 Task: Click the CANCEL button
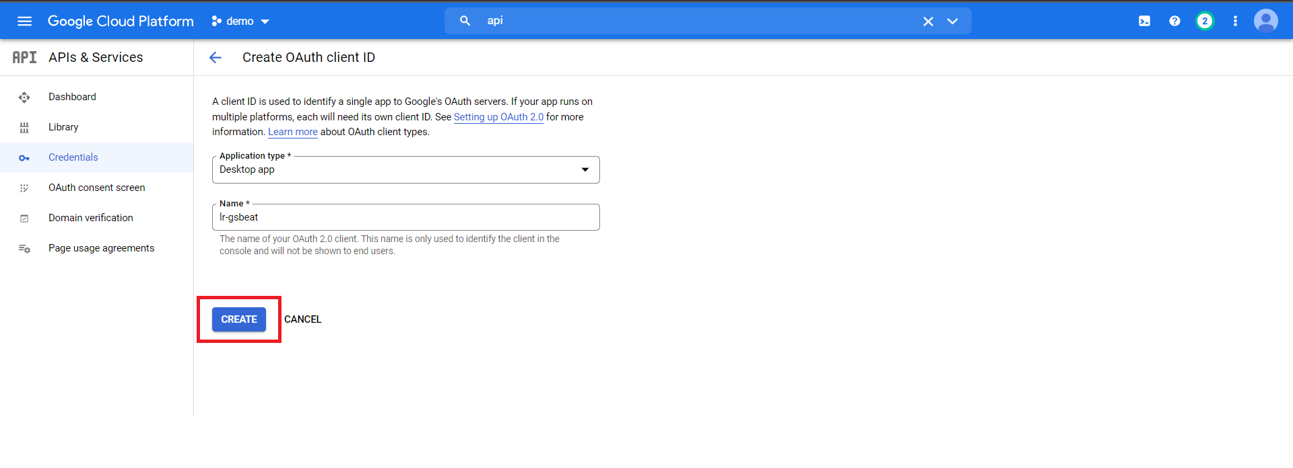point(302,319)
